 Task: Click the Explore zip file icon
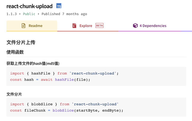[74, 26]
